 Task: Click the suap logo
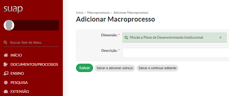click(13, 9)
